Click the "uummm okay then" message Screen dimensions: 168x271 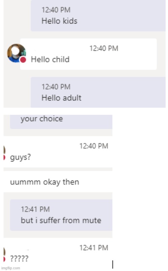(45, 182)
